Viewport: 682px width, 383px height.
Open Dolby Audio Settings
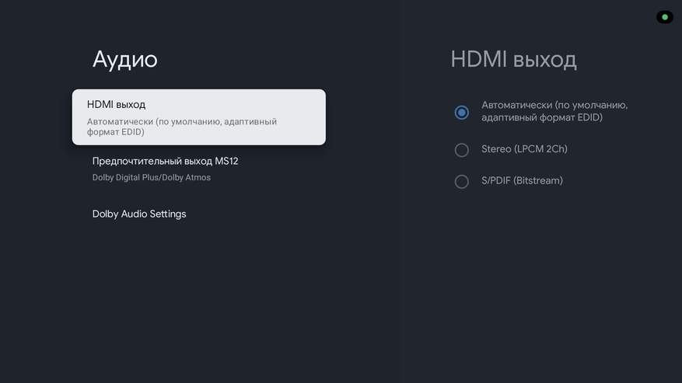click(139, 214)
